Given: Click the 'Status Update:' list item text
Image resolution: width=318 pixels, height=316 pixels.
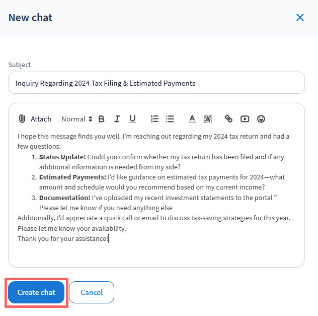Looking at the screenshot, I should click(x=62, y=157).
